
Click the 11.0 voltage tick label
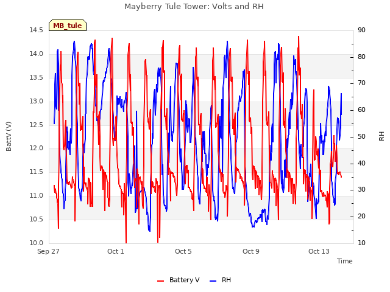click(37, 195)
